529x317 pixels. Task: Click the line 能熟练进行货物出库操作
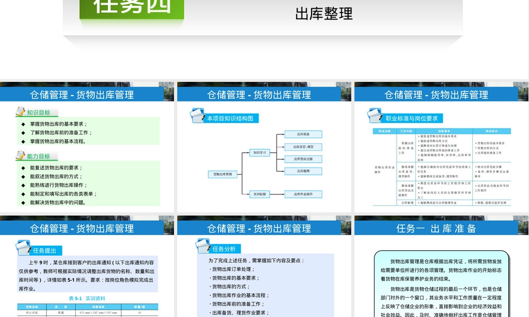click(x=59, y=185)
